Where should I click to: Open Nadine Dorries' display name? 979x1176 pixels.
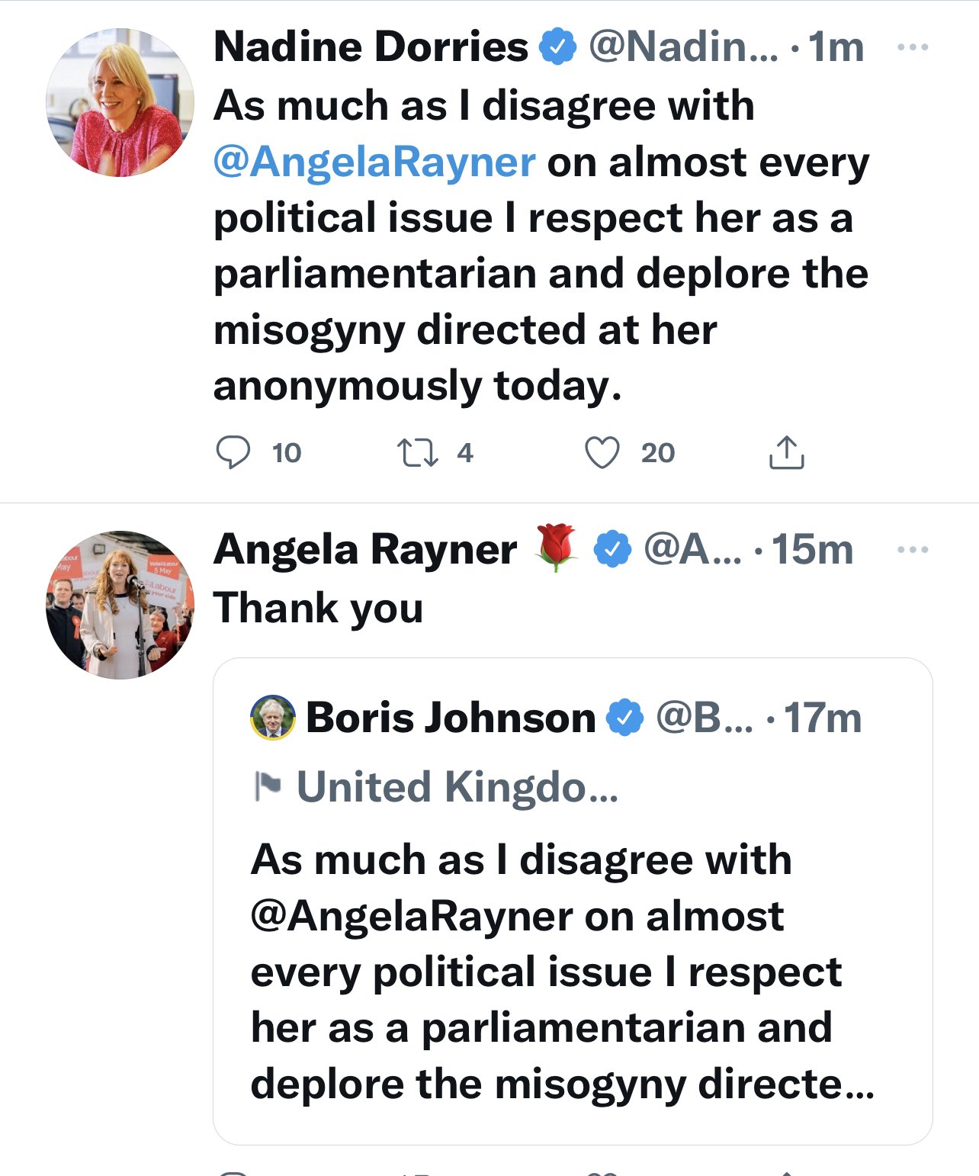371,47
